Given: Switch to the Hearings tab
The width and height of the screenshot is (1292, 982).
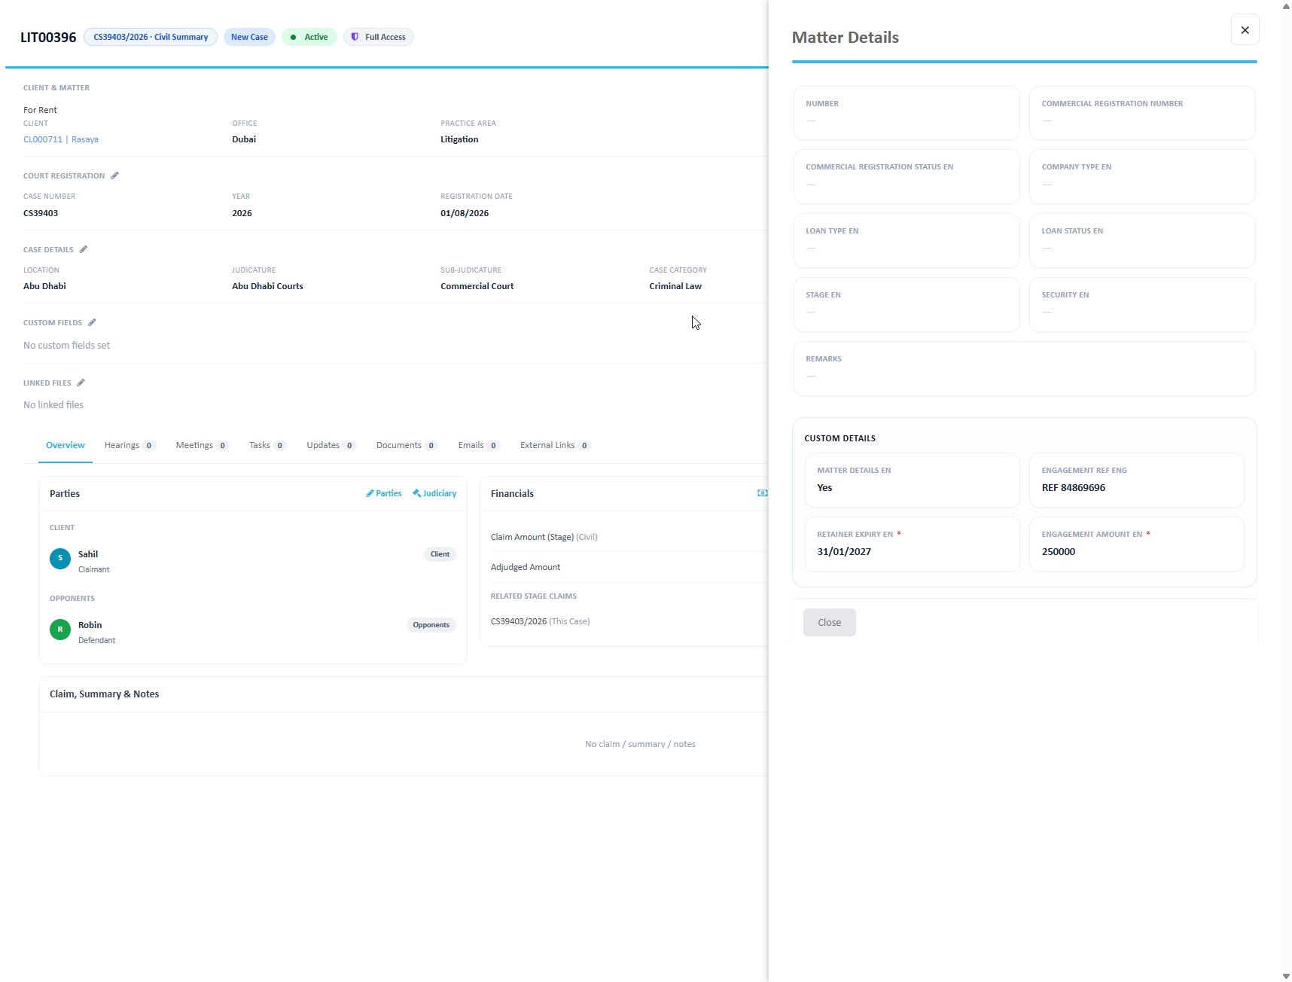Looking at the screenshot, I should point(130,445).
